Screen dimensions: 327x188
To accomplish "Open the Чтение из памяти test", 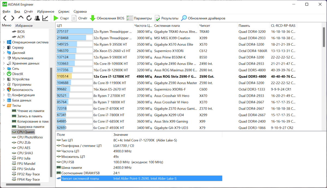I will click(x=31, y=111).
